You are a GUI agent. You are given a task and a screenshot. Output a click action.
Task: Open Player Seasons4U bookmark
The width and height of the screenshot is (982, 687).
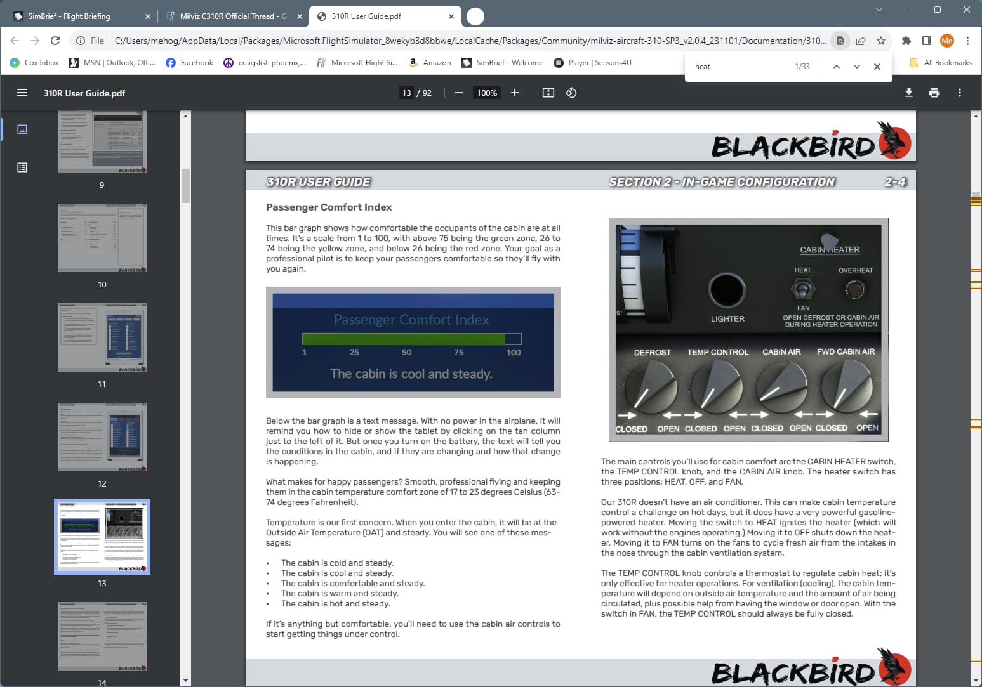coord(592,63)
